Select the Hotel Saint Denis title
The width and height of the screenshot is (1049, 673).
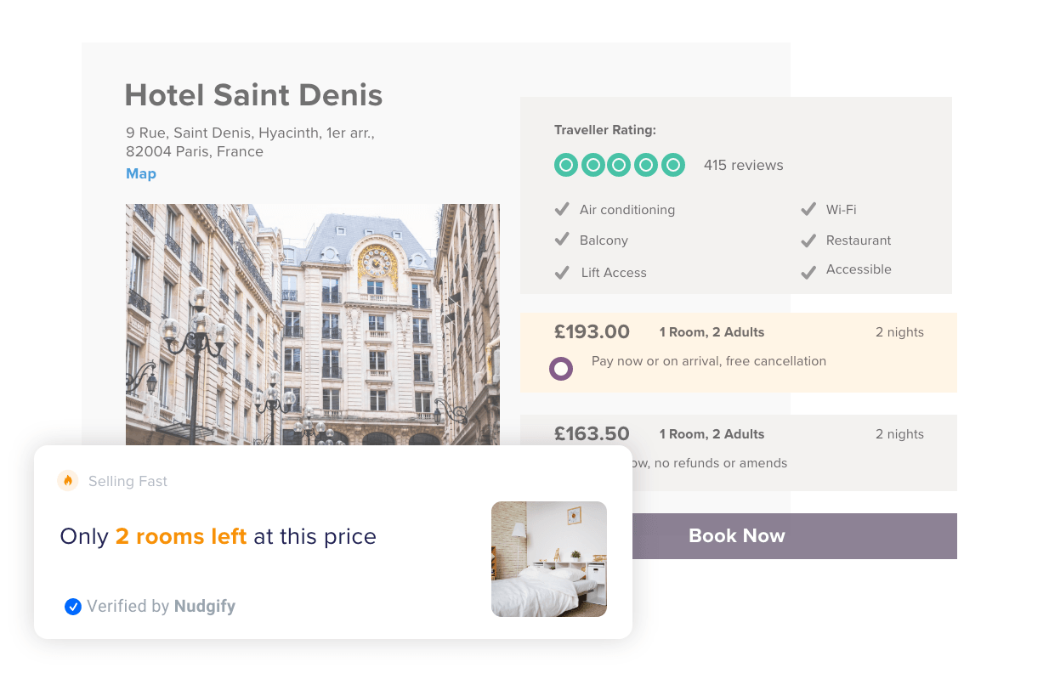tap(253, 95)
